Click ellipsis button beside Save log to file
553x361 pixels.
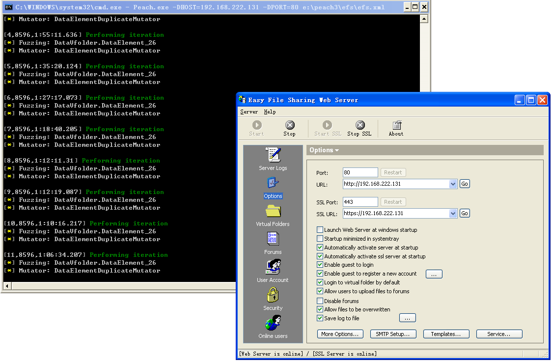coord(407,318)
